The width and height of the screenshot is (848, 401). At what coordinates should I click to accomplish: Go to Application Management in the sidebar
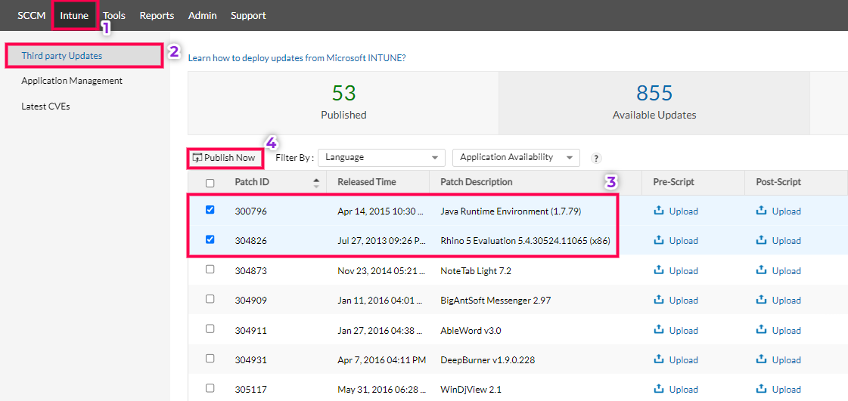pyautogui.click(x=72, y=81)
